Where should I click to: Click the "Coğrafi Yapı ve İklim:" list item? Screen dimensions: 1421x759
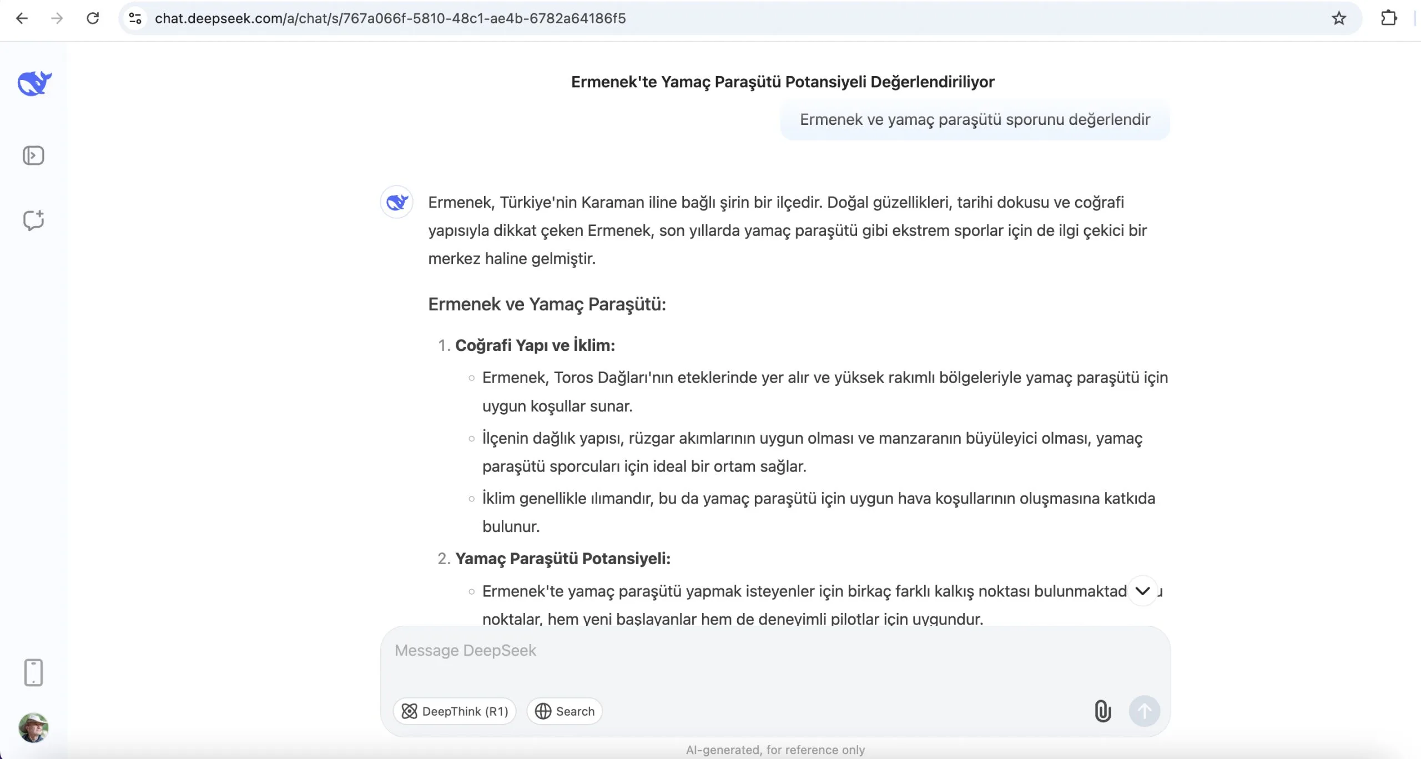pos(535,345)
